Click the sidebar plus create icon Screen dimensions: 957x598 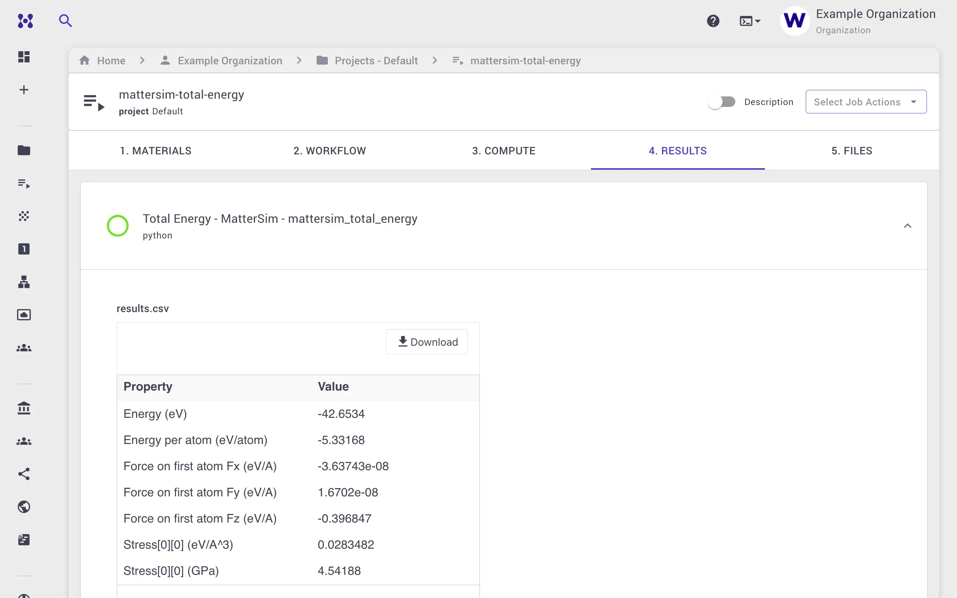tap(24, 90)
